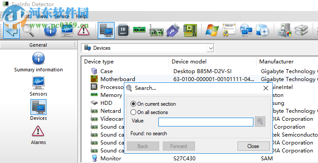Open the Edit menu

pos(25,16)
